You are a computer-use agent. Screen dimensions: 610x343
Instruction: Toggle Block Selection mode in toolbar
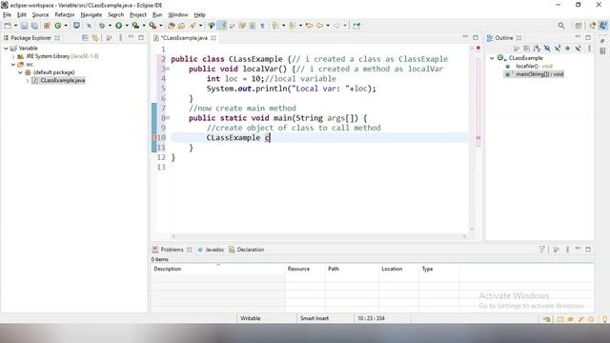[252, 26]
